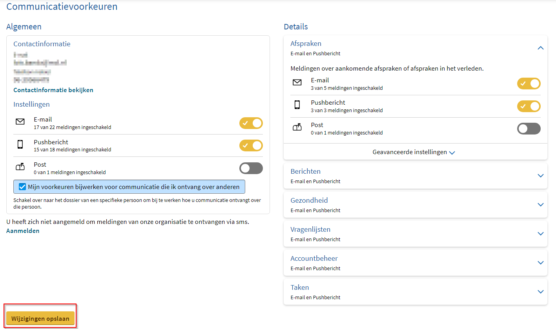
Task: Open Contactinformatie bekijken link
Action: tap(53, 90)
